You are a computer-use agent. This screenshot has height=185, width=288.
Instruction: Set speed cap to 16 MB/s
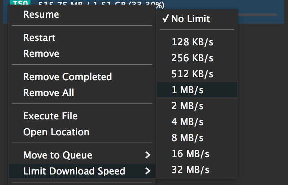click(190, 154)
